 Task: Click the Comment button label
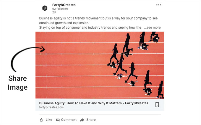(69, 120)
